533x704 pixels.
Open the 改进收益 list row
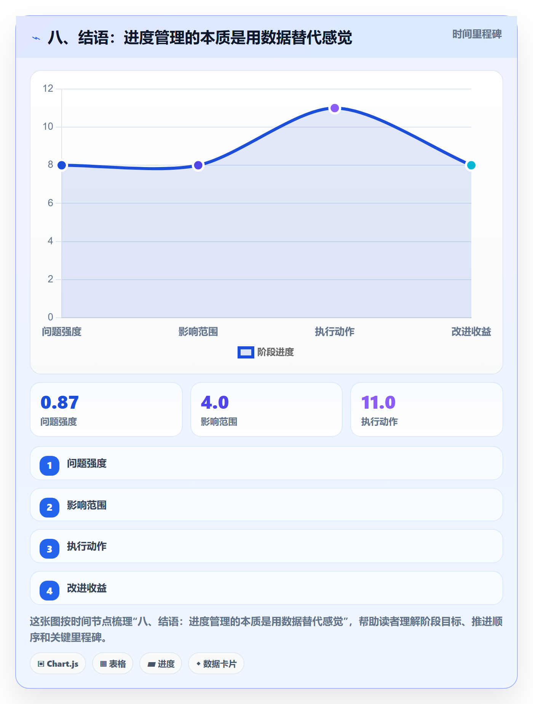click(266, 588)
